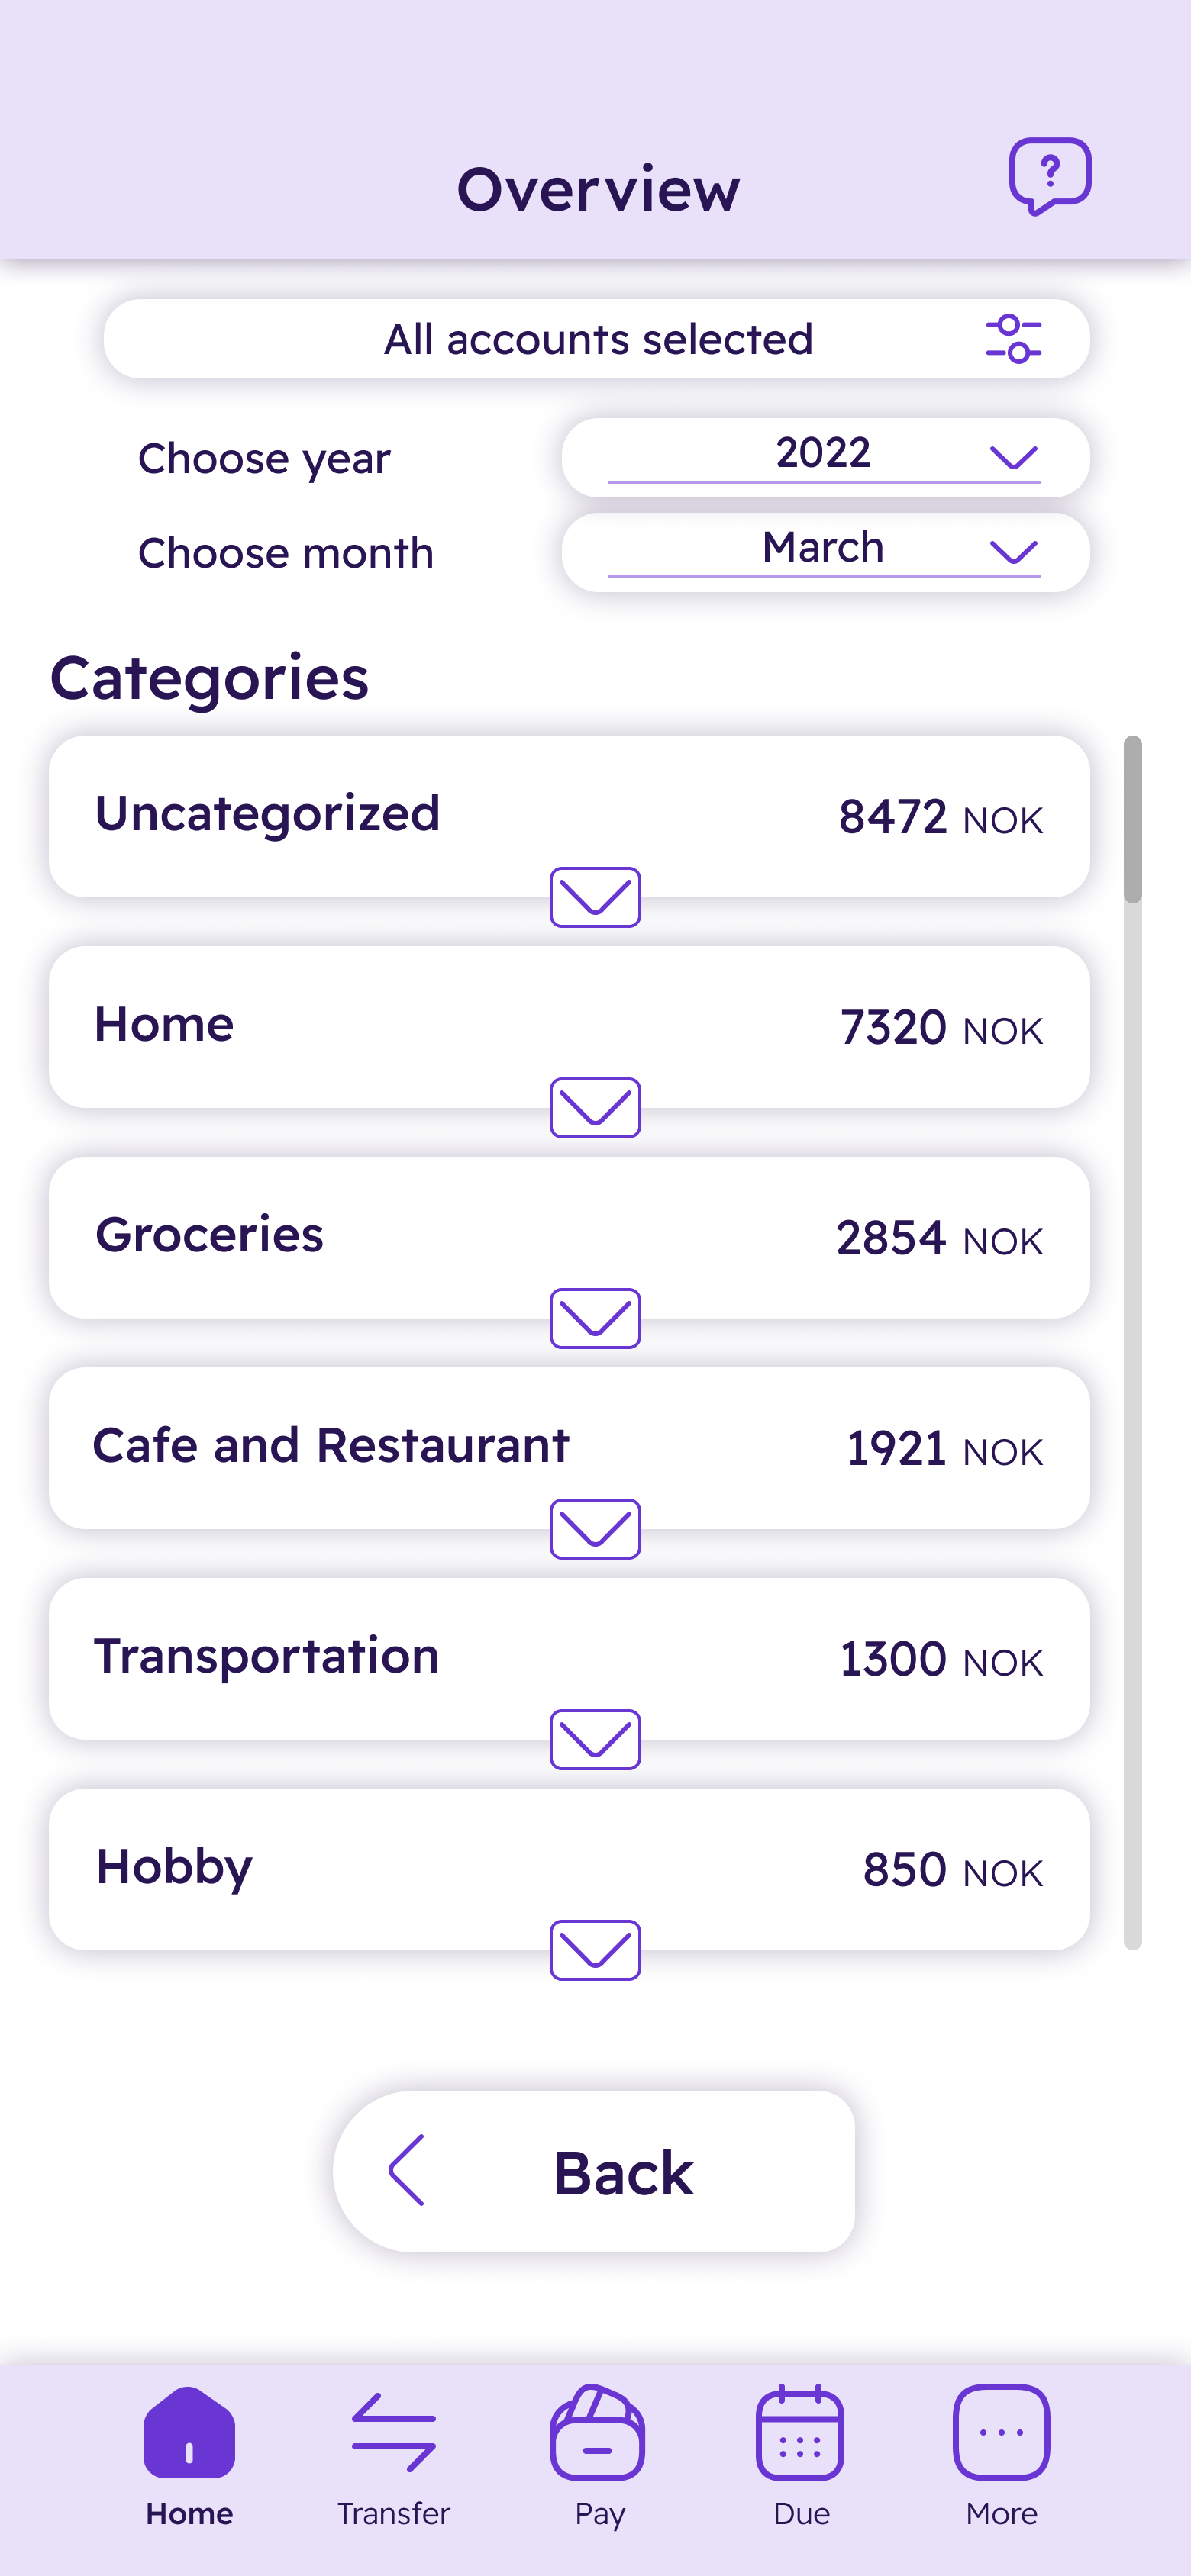Tap the All accounts selected bar

[x=596, y=339]
